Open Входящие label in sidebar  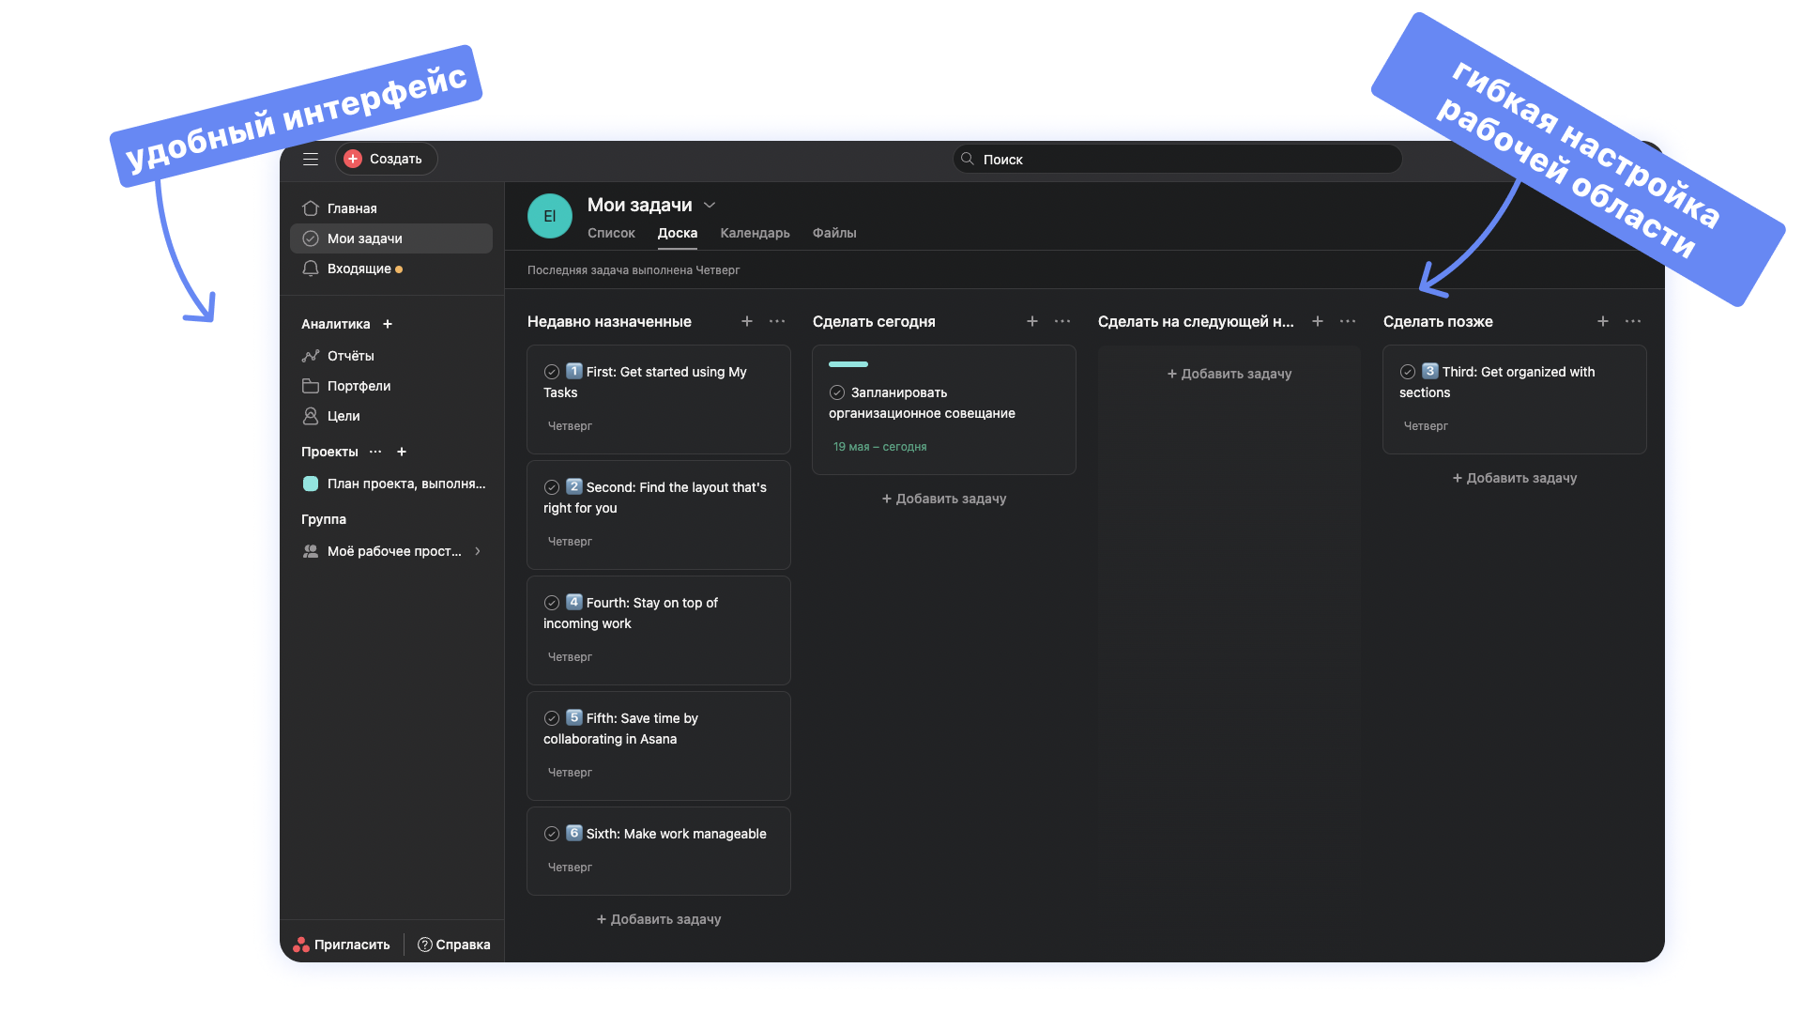click(359, 269)
